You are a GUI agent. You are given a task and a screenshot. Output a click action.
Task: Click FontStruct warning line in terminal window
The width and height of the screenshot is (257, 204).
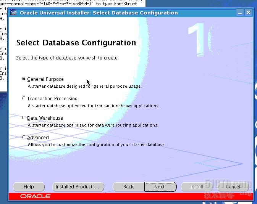click(x=68, y=3)
